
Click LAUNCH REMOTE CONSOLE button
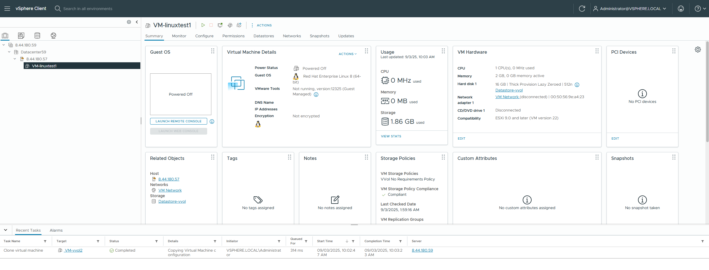point(179,121)
